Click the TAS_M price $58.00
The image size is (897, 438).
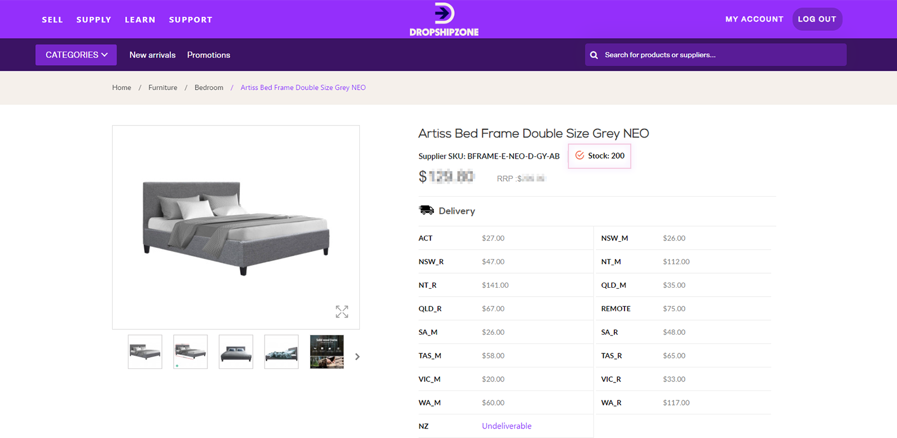pos(493,356)
